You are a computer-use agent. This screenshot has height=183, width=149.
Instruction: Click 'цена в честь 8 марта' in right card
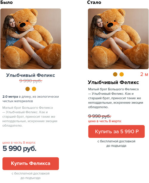tap(105, 121)
